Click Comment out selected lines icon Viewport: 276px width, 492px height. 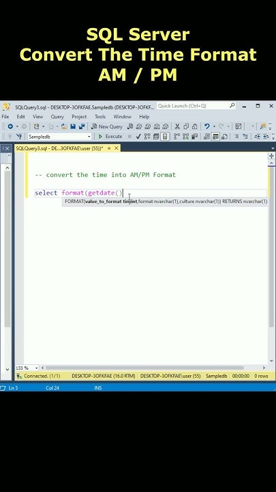(x=236, y=136)
